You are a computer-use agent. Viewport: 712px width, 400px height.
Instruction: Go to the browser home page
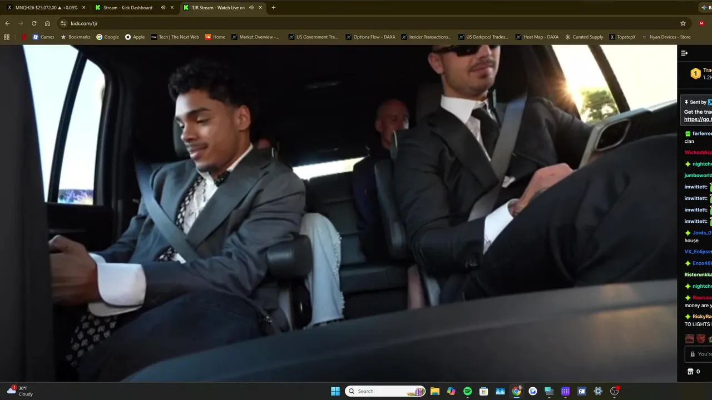click(47, 23)
